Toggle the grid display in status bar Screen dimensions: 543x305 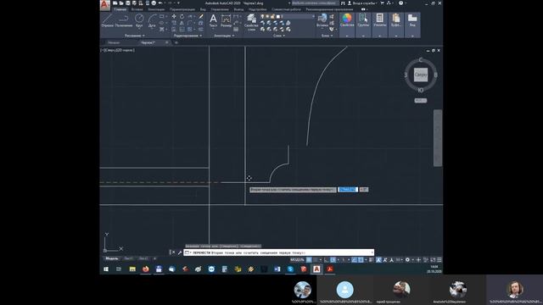pyautogui.click(x=309, y=260)
